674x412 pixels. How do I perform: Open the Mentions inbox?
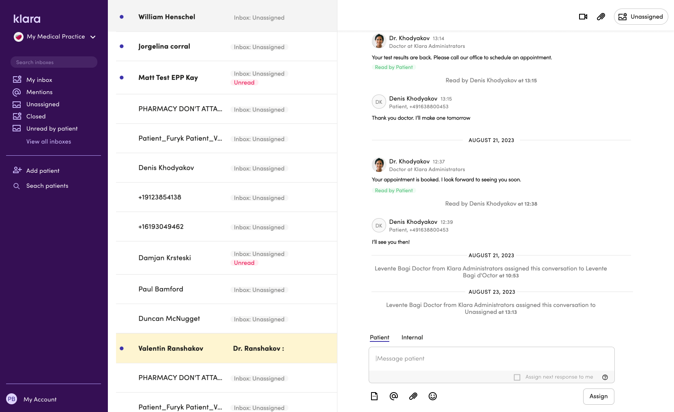click(39, 92)
